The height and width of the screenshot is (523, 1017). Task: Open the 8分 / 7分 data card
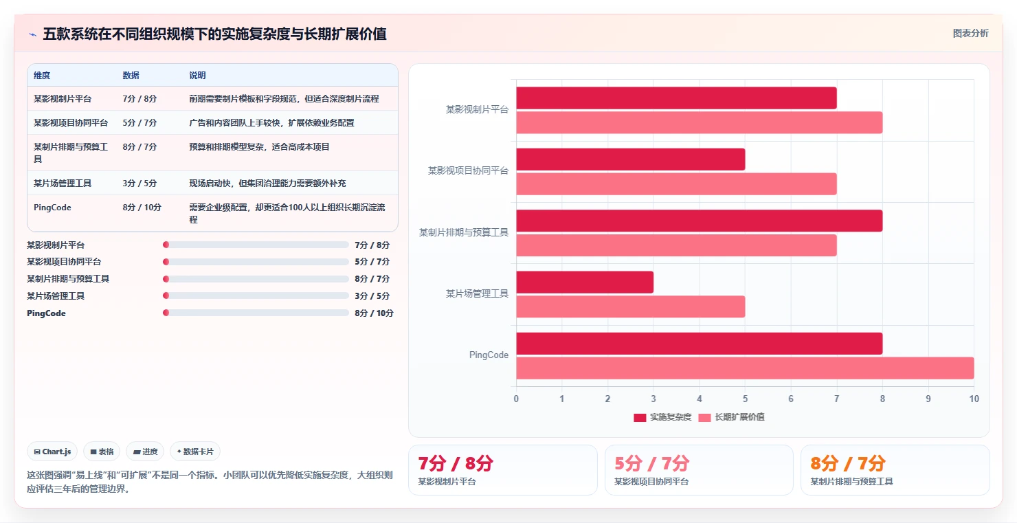tap(895, 470)
